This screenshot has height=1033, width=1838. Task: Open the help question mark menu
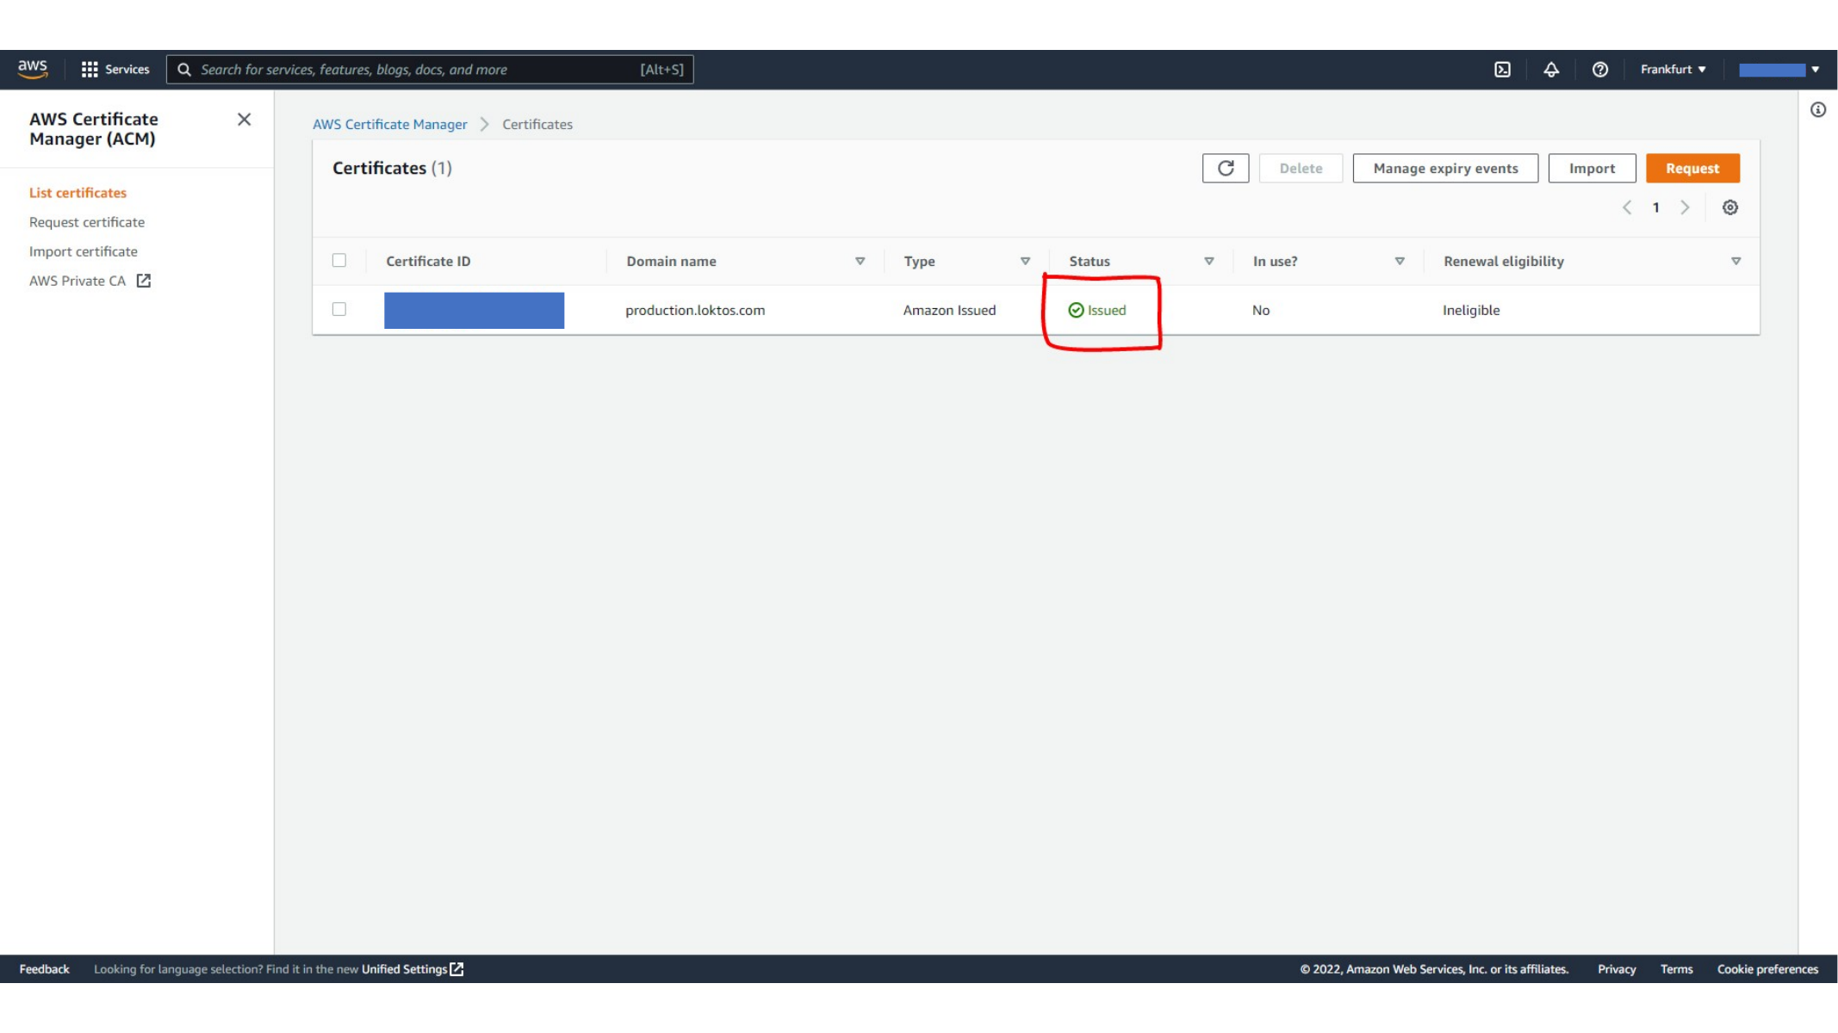click(1599, 70)
